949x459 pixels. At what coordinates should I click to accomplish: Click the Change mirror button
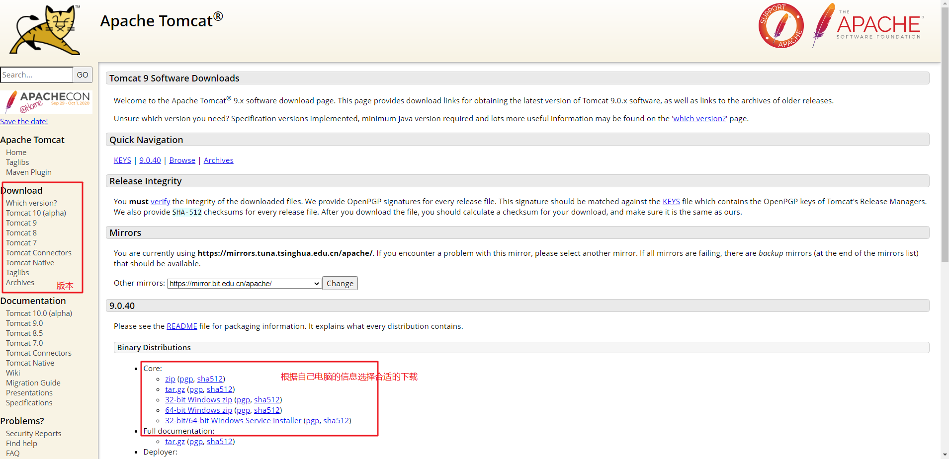pos(340,283)
